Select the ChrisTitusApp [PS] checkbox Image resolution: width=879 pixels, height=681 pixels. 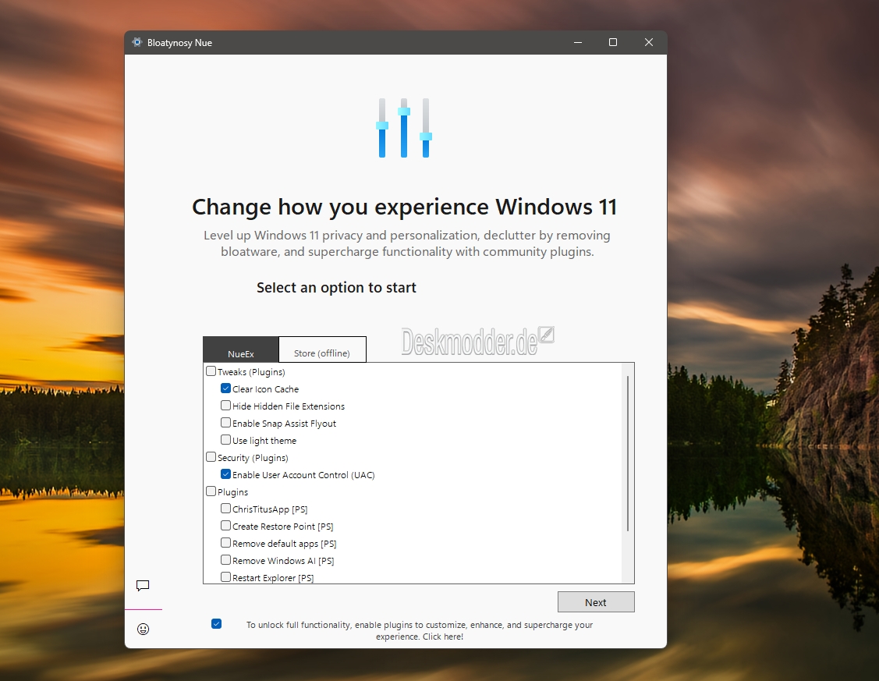tap(226, 509)
